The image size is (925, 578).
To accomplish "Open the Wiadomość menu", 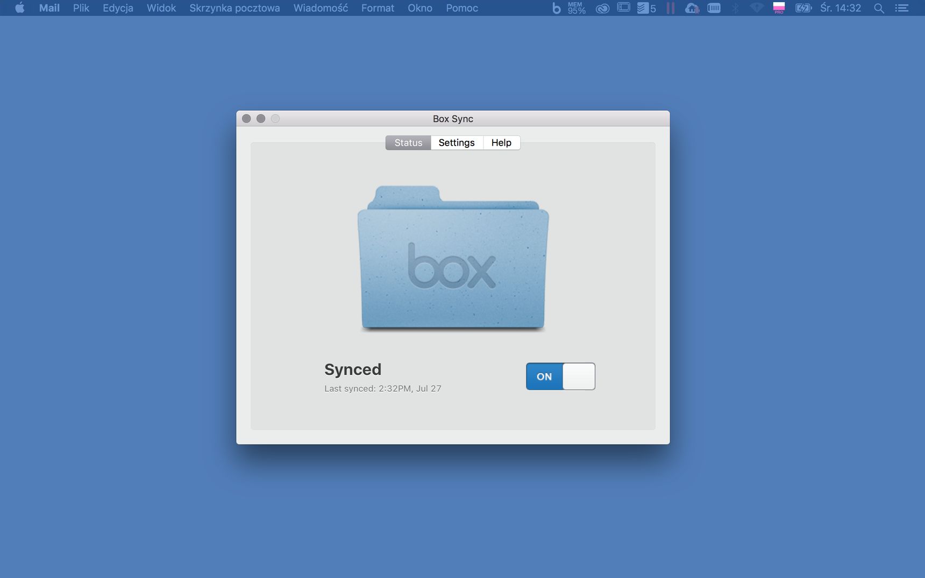I will (x=321, y=8).
